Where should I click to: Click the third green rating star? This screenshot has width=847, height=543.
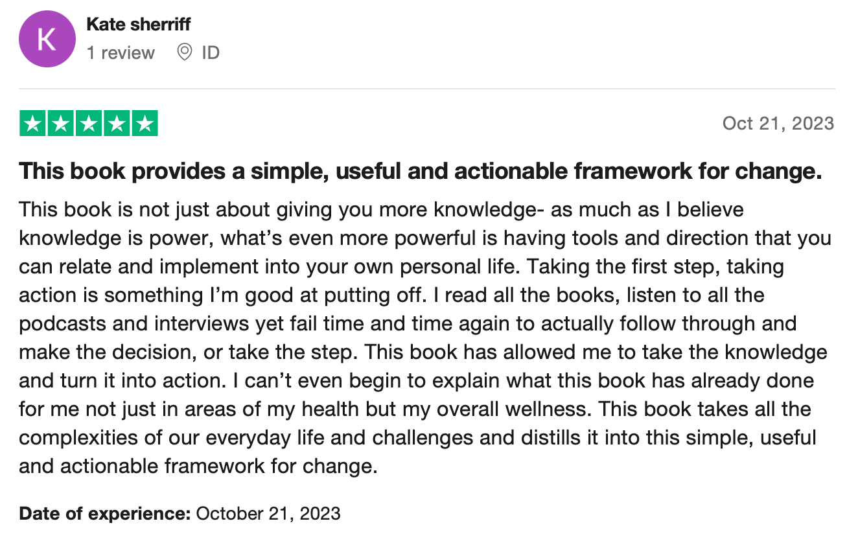click(x=89, y=124)
